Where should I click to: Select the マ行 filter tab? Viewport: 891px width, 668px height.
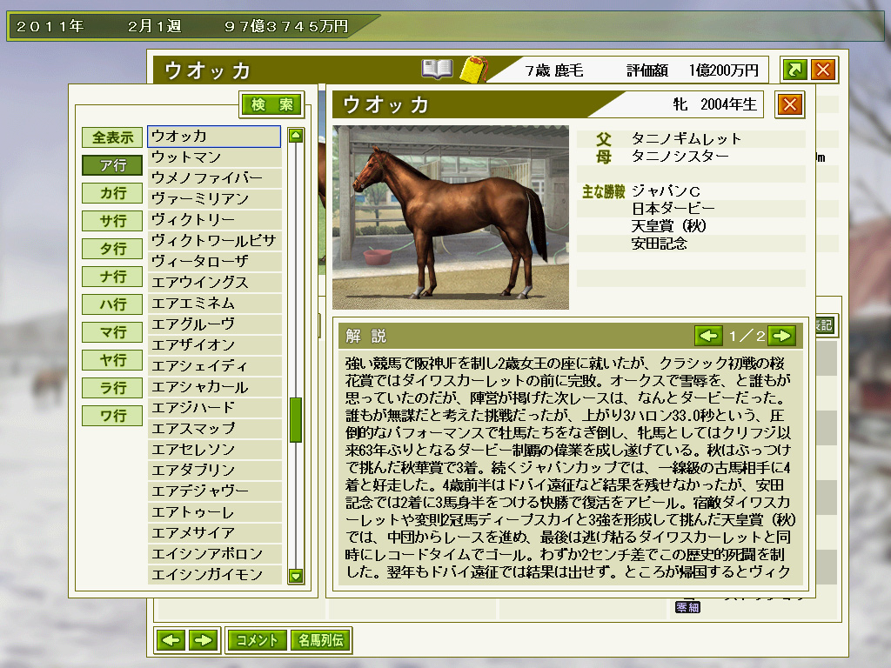pos(112,332)
